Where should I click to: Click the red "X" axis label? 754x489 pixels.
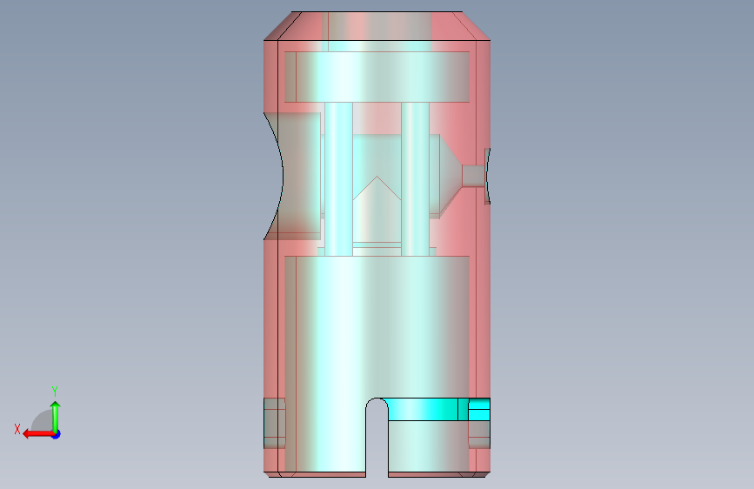(17, 429)
